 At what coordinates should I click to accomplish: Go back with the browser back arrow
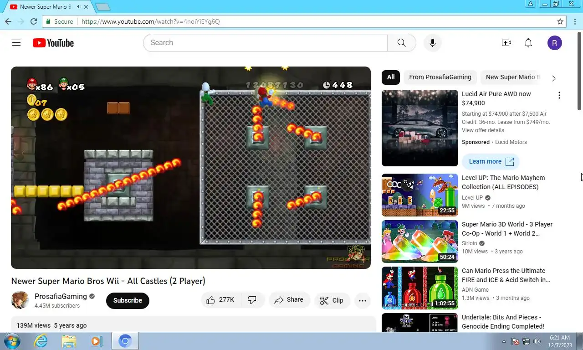[8, 21]
